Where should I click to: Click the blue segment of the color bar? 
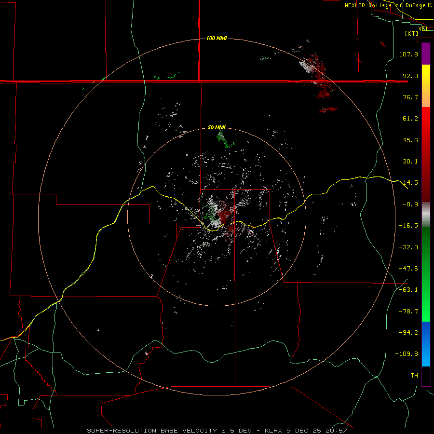coord(426,344)
